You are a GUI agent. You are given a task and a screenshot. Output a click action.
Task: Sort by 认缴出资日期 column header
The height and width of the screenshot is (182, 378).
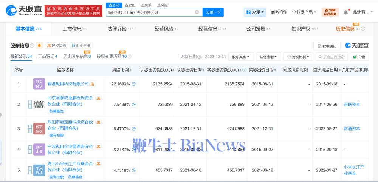click(x=191, y=70)
